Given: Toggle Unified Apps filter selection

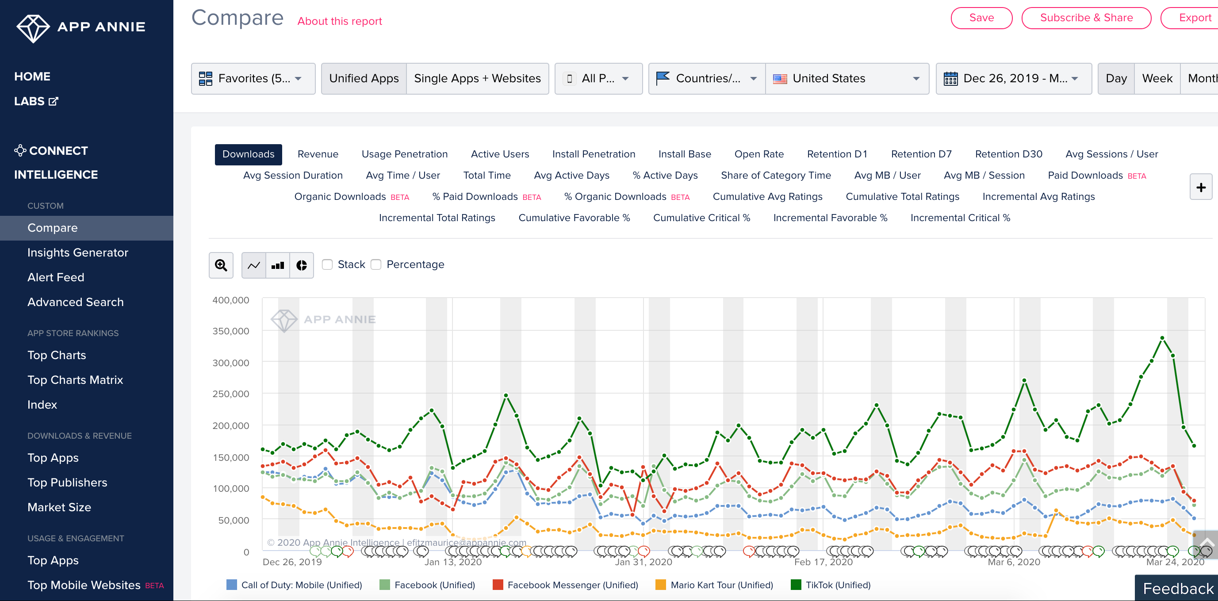Looking at the screenshot, I should tap(364, 78).
